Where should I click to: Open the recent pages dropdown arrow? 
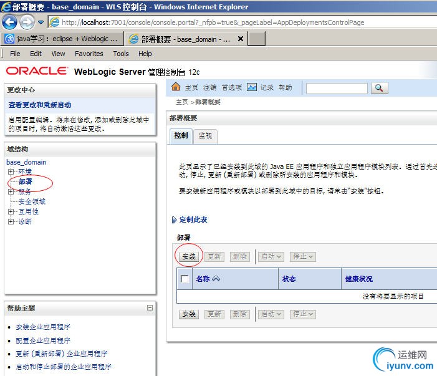coord(41,22)
